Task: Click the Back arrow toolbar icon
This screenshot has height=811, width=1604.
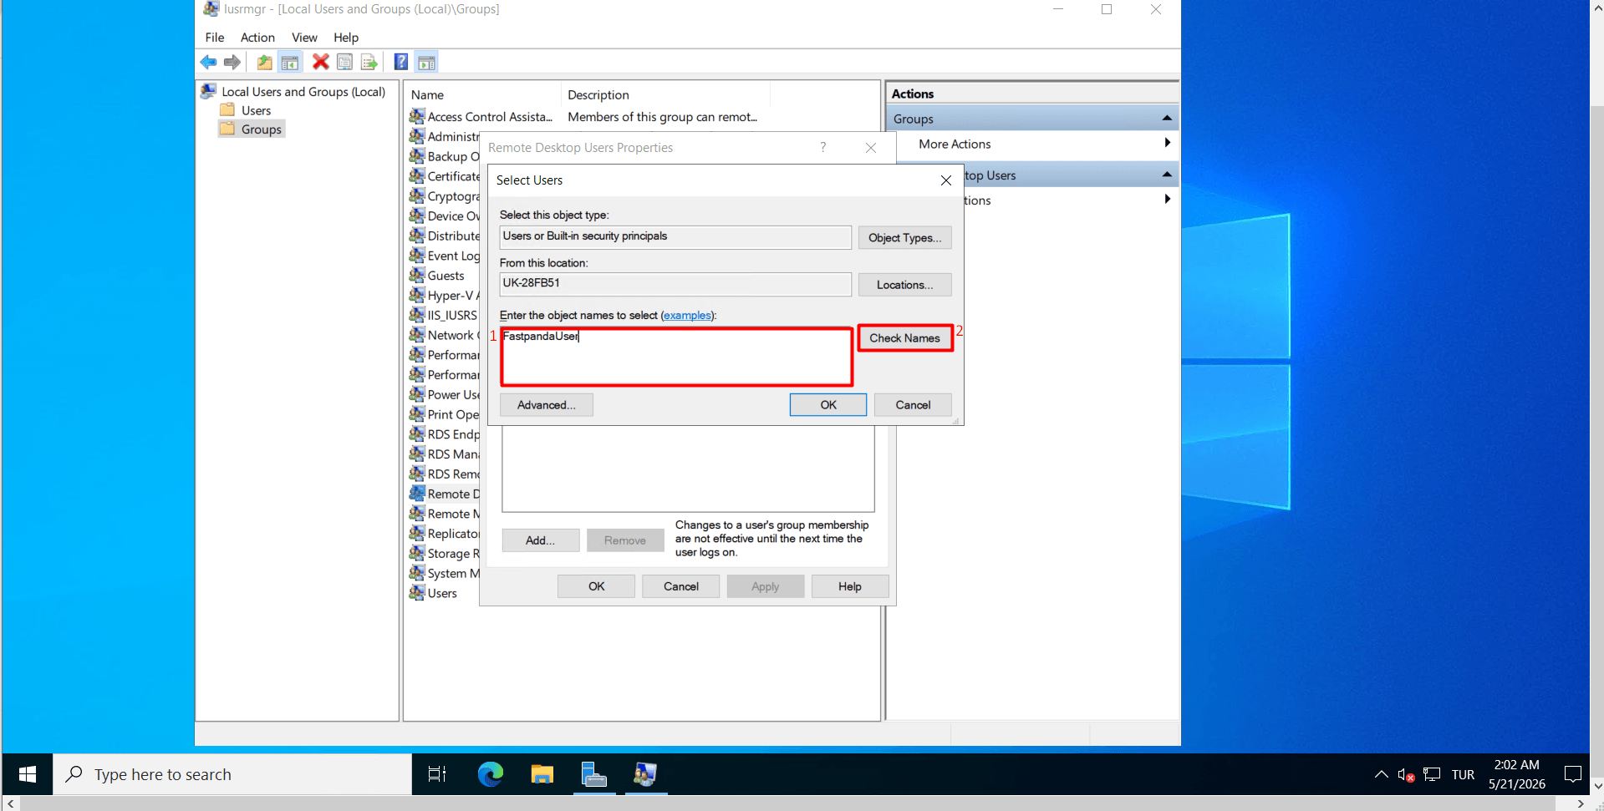Action: [x=208, y=62]
